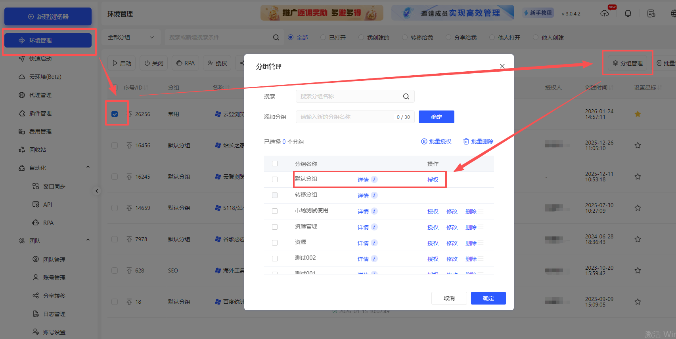Click the 启动 toolbar button
Viewport: 676px width, 339px height.
122,63
